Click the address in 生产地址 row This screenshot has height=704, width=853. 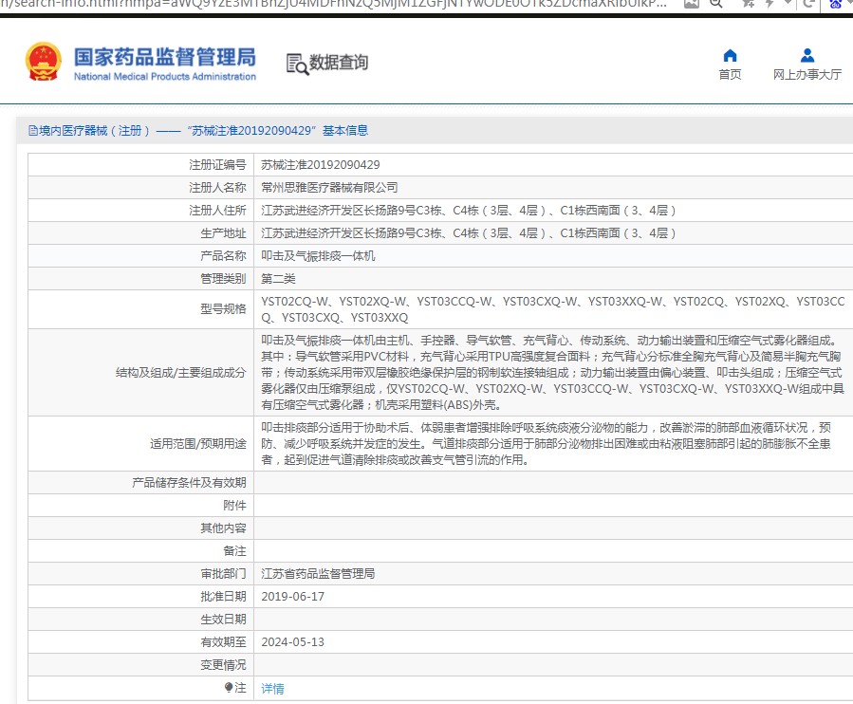[469, 233]
